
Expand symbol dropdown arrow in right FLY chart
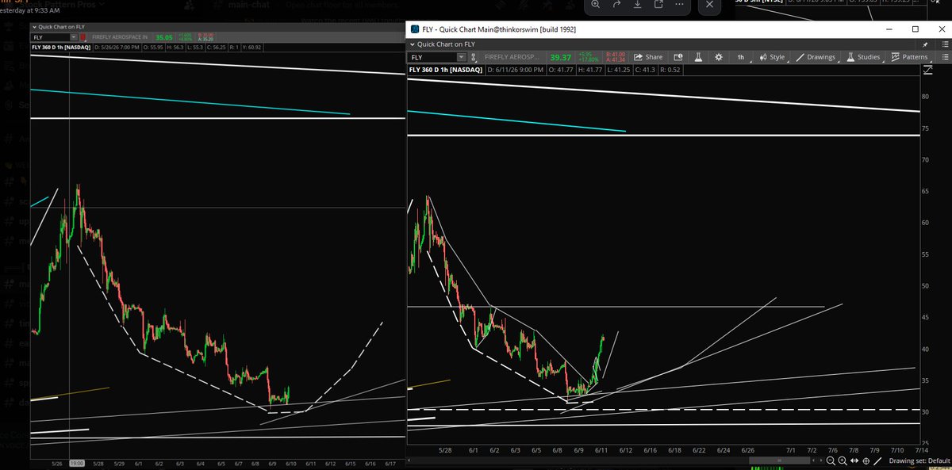(x=461, y=57)
